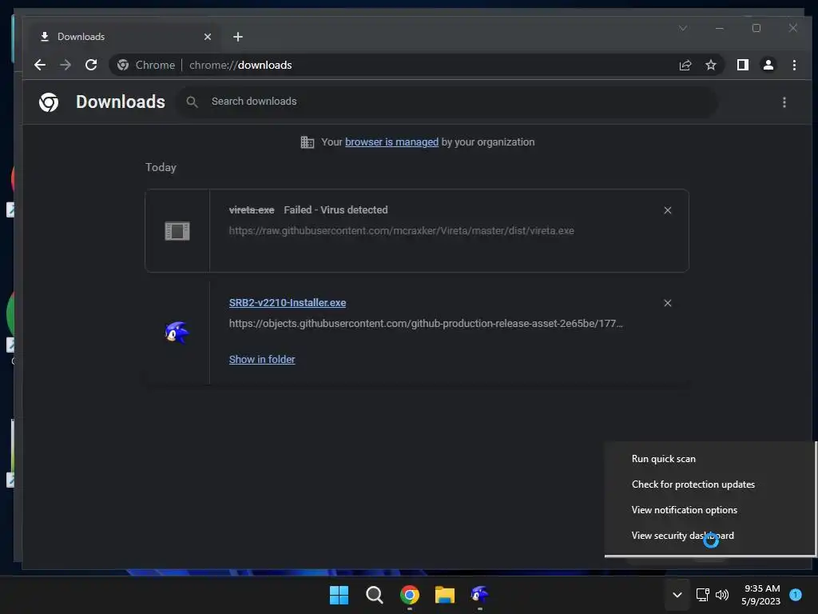Open File Explorer from taskbar

[x=445, y=595]
